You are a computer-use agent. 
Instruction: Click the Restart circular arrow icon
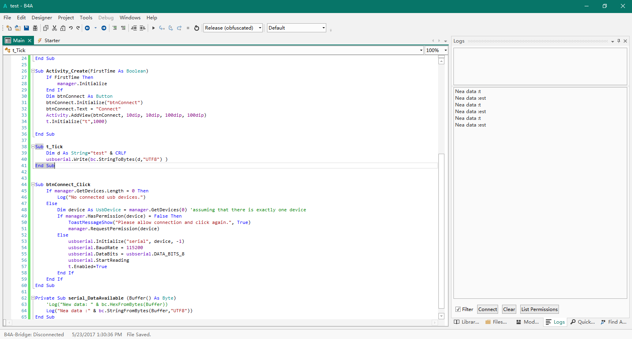[x=197, y=28]
